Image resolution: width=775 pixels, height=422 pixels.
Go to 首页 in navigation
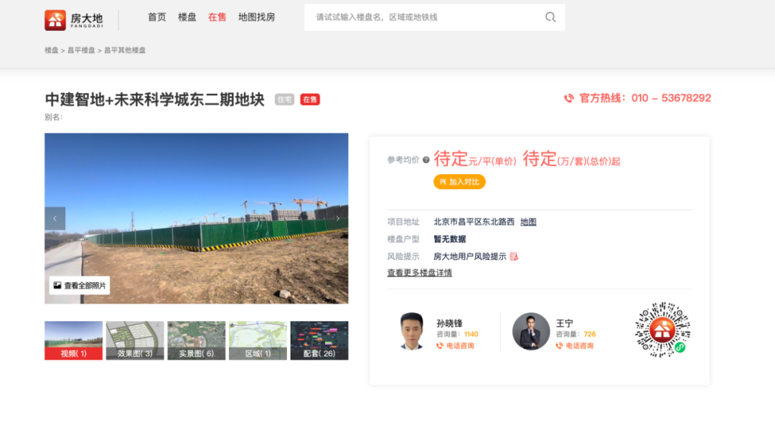[157, 17]
